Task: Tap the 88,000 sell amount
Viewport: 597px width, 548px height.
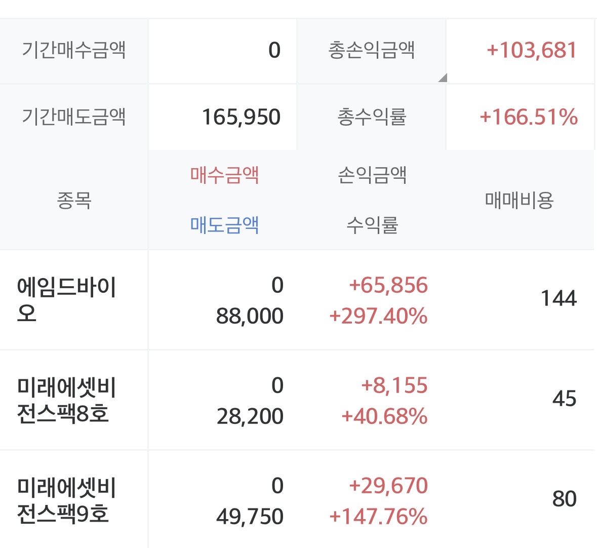Action: click(x=250, y=316)
